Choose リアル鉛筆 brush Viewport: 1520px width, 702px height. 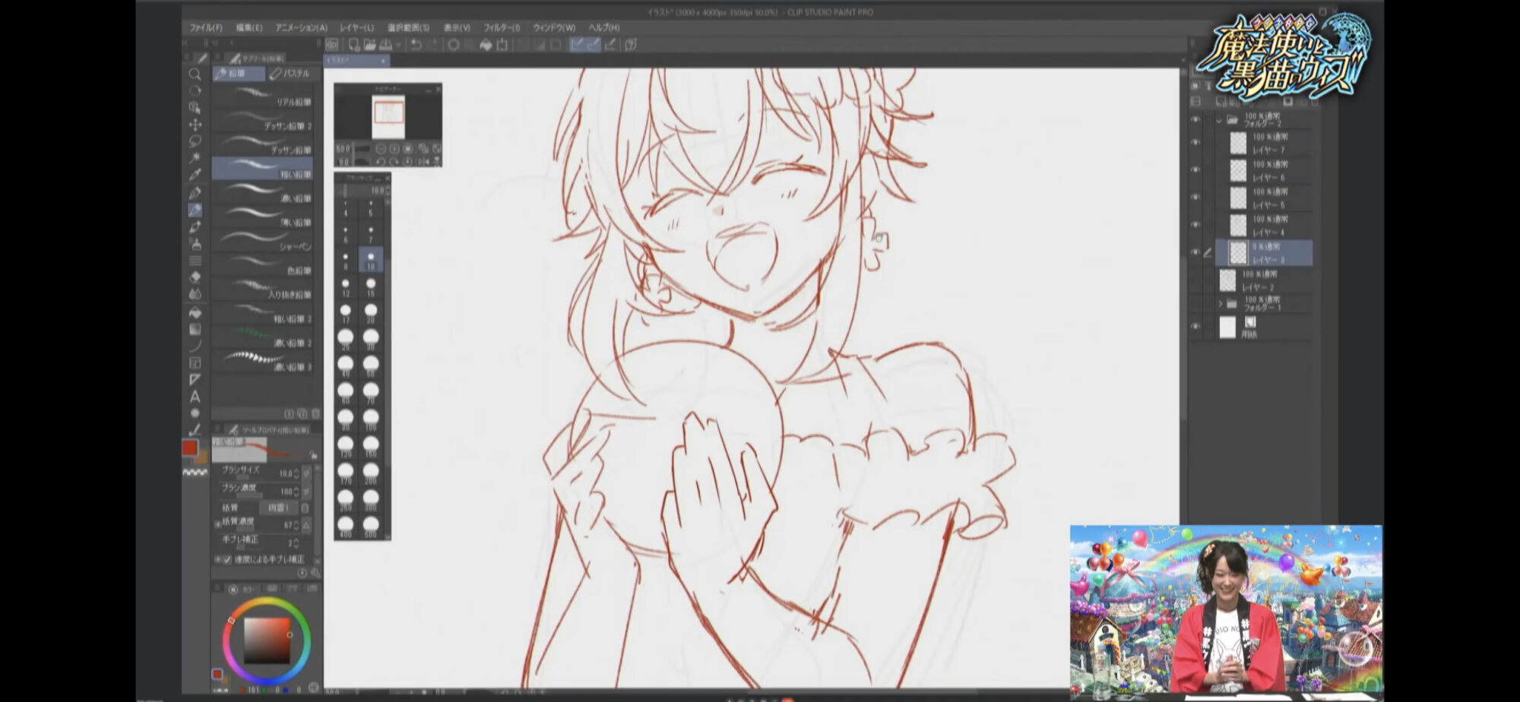point(262,96)
